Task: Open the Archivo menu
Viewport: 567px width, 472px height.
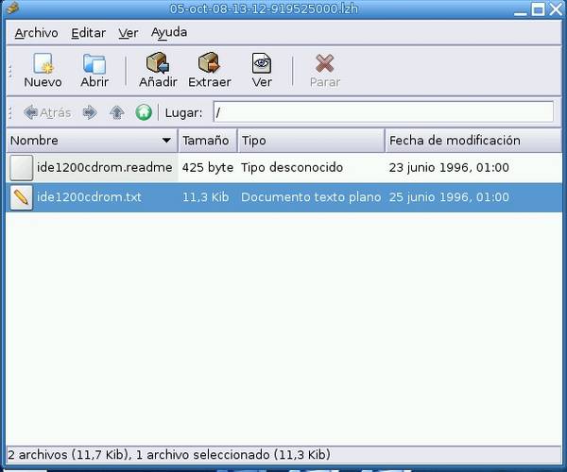Action: (36, 33)
